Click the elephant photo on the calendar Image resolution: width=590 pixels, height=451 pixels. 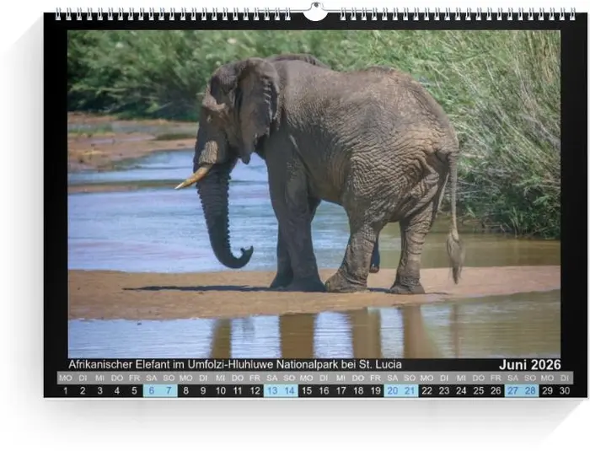[314, 194]
